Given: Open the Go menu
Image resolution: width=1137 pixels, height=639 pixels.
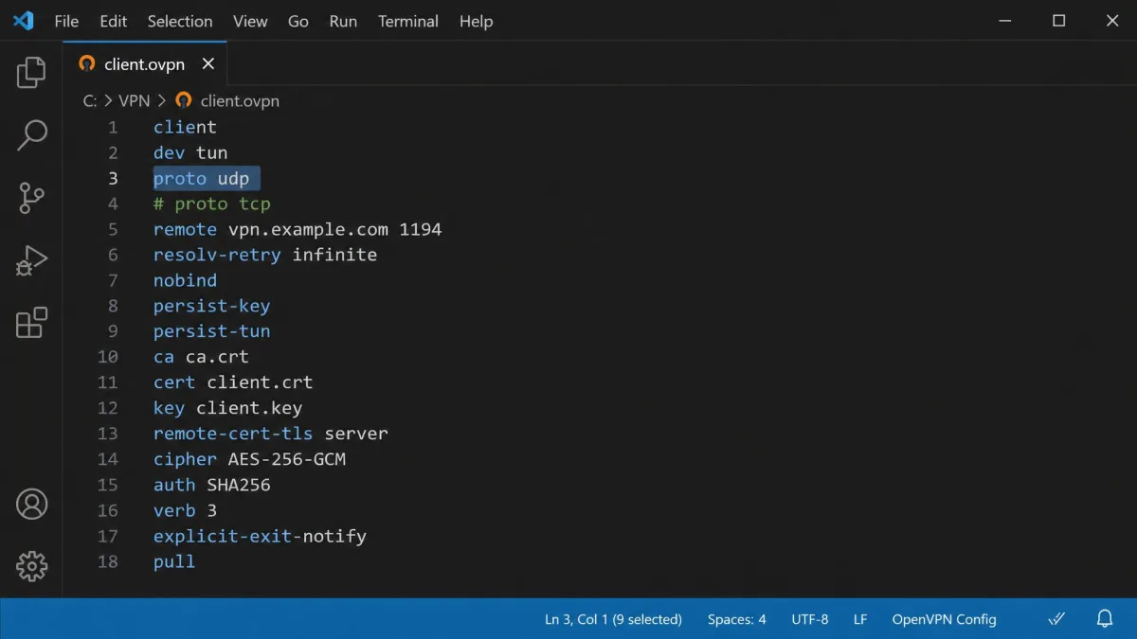Looking at the screenshot, I should 298,21.
